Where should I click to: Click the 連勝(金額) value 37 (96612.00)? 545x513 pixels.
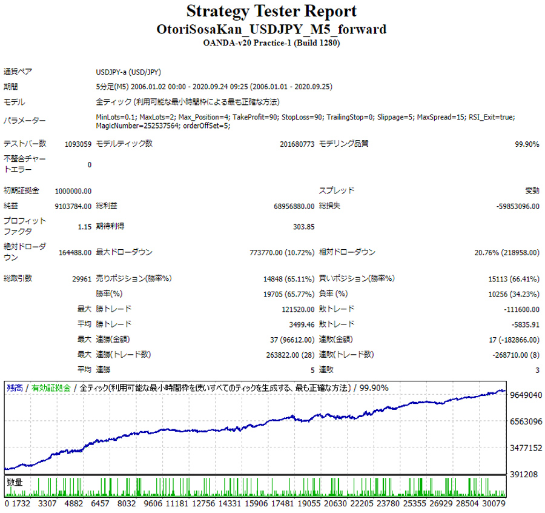(292, 340)
